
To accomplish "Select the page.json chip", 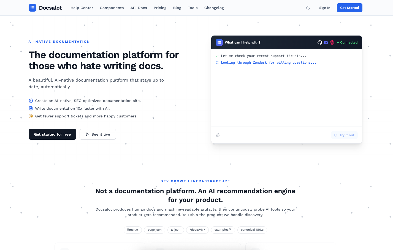I will point(155,230).
